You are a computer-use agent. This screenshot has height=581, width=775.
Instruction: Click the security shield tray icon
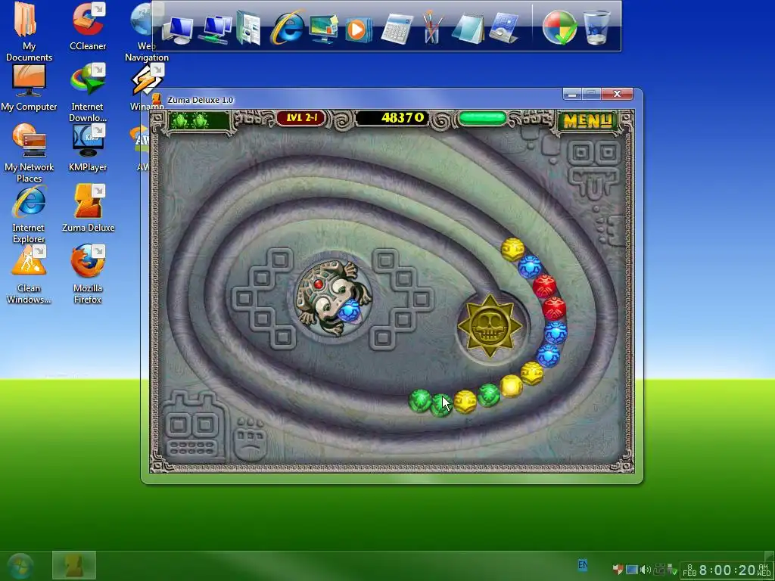pyautogui.click(x=618, y=570)
